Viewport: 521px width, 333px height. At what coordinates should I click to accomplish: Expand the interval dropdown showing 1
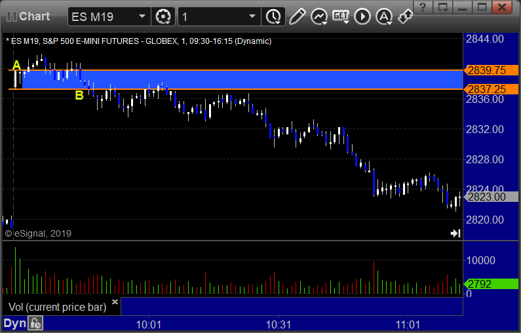[x=252, y=16]
